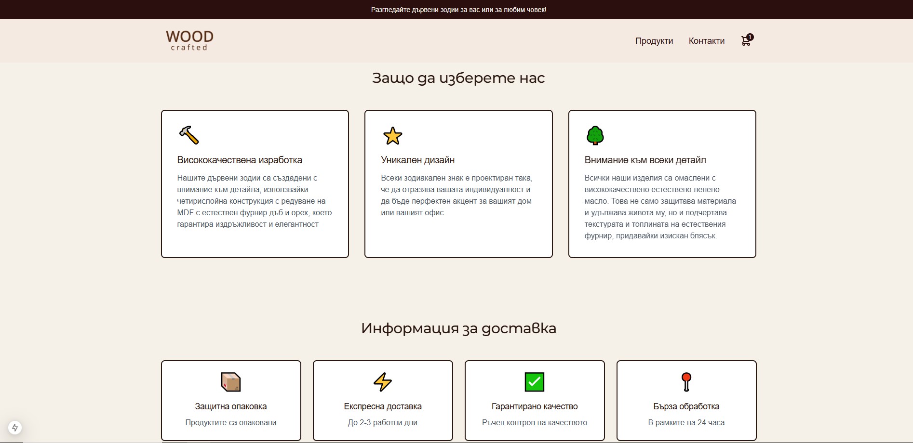Click the green checkmark icon above Гарантирано качество
This screenshot has width=913, height=443.
534,382
